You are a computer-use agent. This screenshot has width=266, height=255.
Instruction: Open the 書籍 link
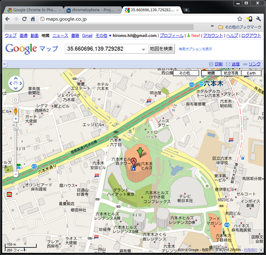[75, 36]
